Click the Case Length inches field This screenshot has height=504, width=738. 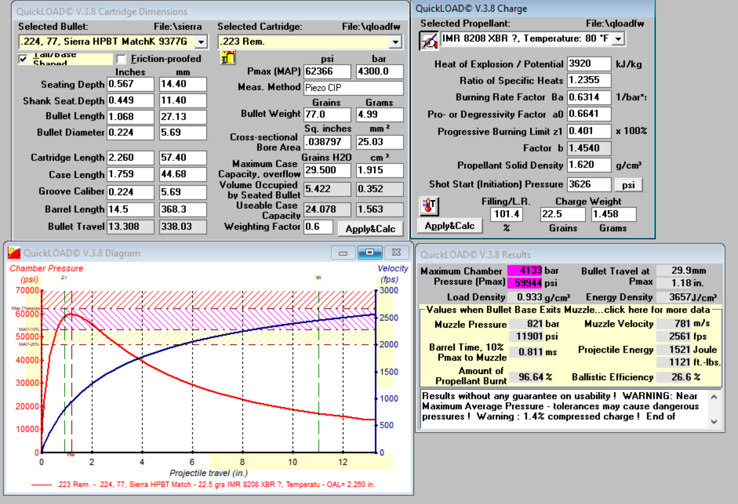click(x=131, y=174)
